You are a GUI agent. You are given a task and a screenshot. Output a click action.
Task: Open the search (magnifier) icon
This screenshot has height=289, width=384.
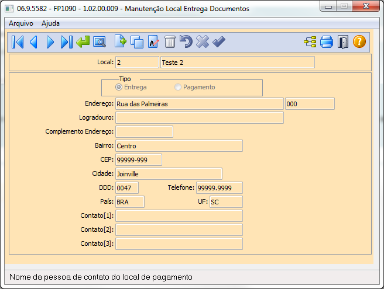pyautogui.click(x=100, y=42)
